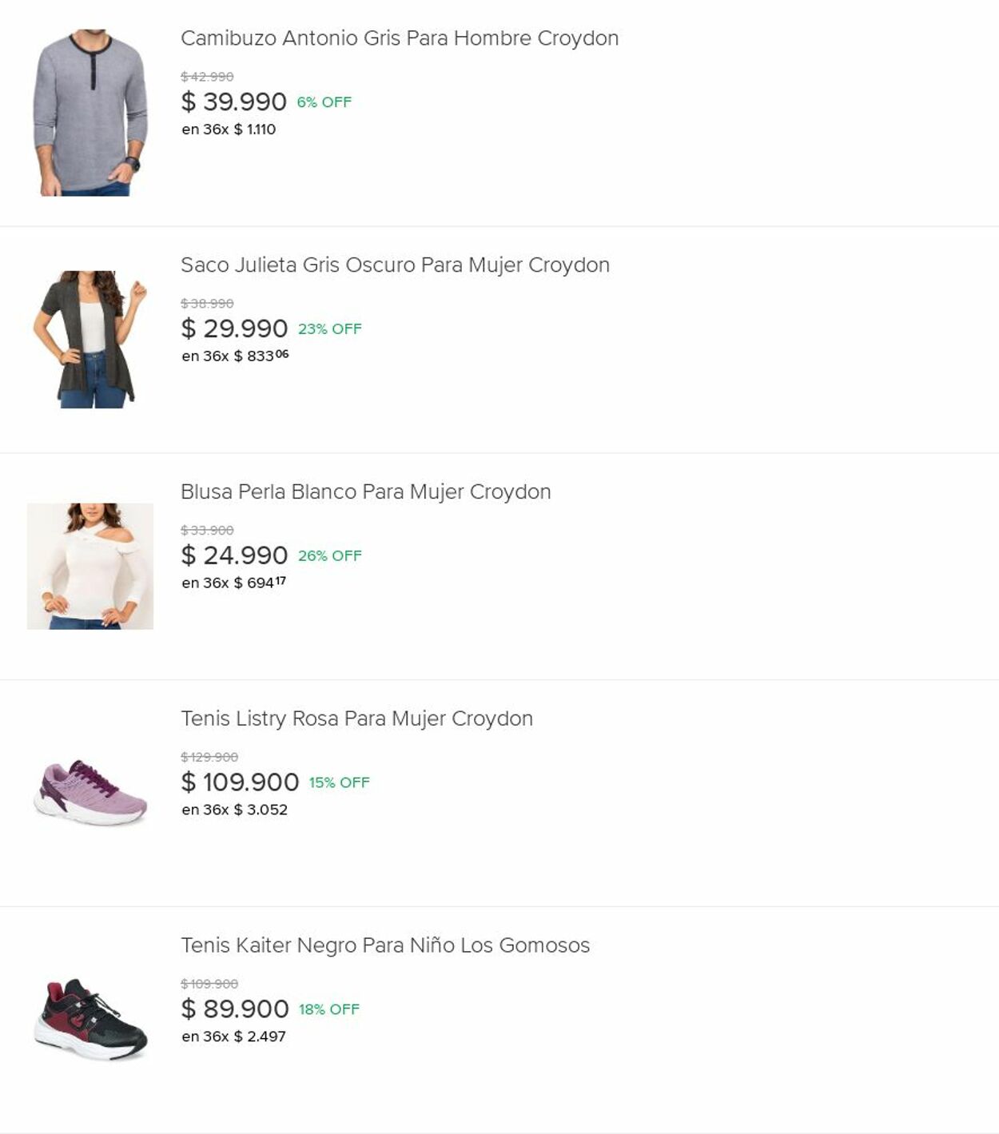999x1134 pixels.
Task: Click the 6% OFF discount label
Action: 324,102
